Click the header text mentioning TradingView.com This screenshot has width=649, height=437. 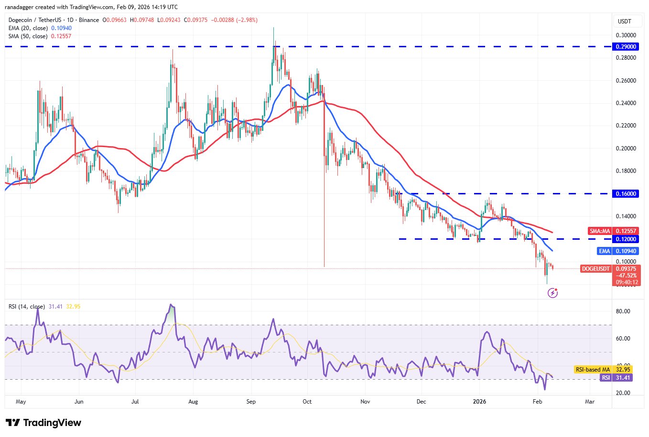pos(91,7)
